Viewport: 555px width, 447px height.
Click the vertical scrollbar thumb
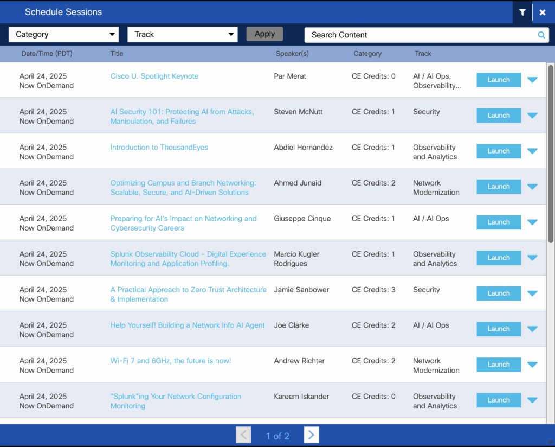[551, 154]
